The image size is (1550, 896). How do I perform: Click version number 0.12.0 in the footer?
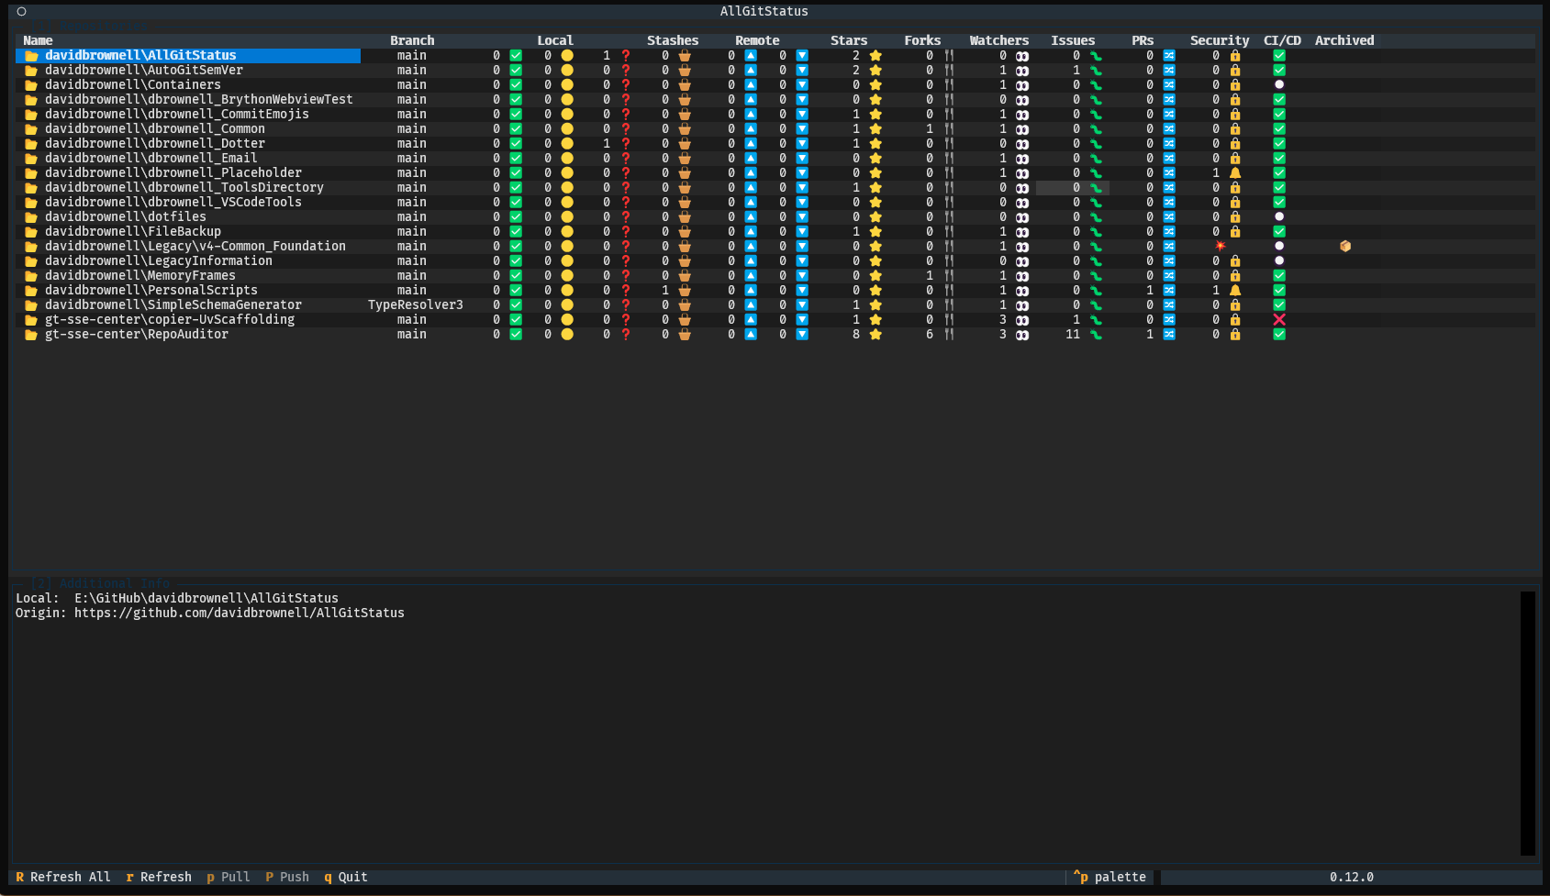(1352, 878)
